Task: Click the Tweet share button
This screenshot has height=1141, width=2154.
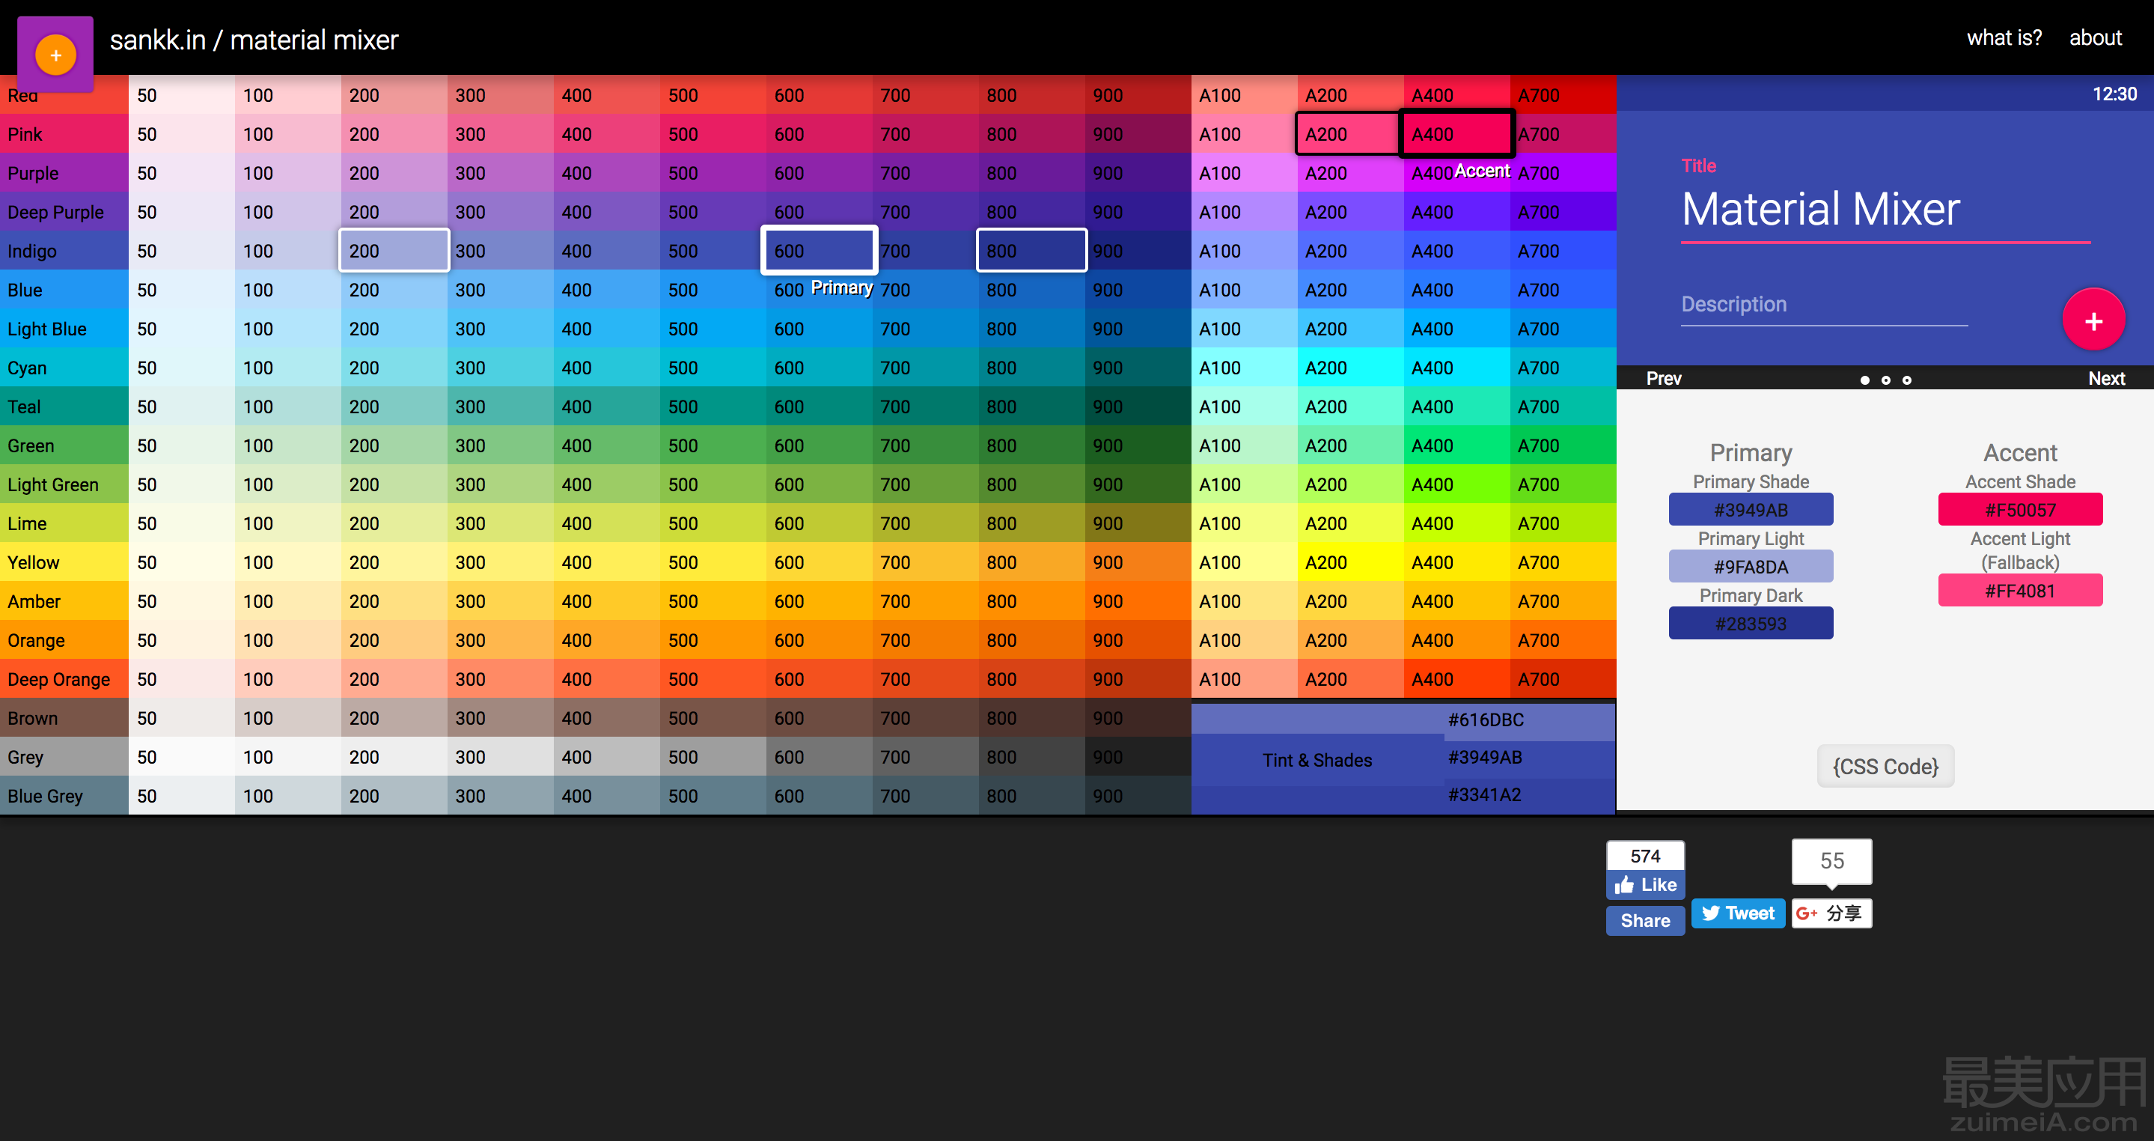Action: point(1738,913)
